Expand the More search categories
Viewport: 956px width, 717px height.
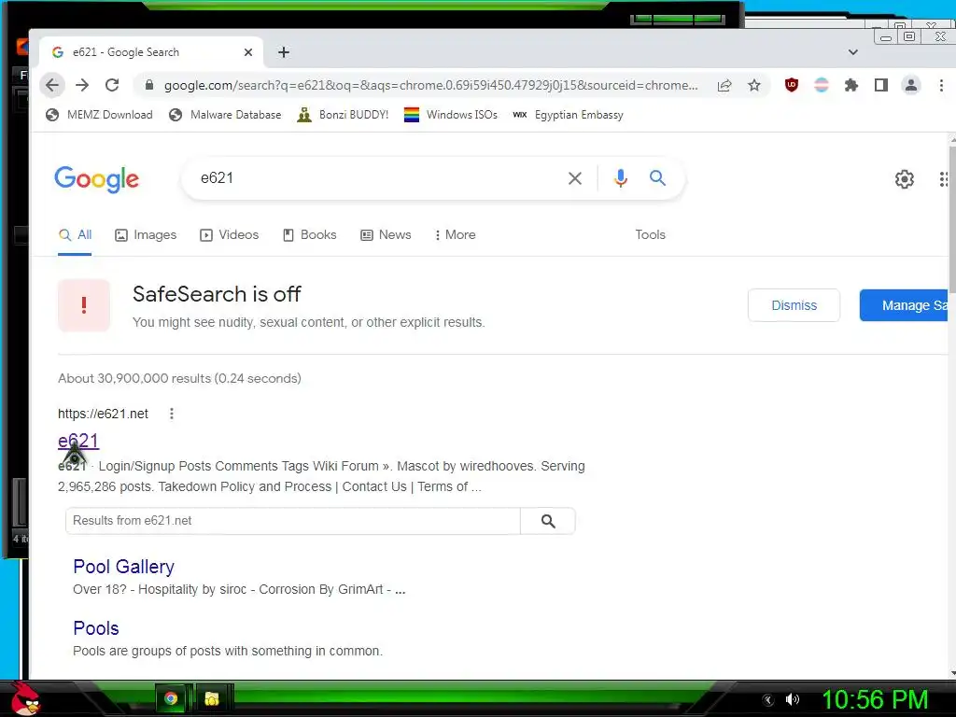click(456, 234)
